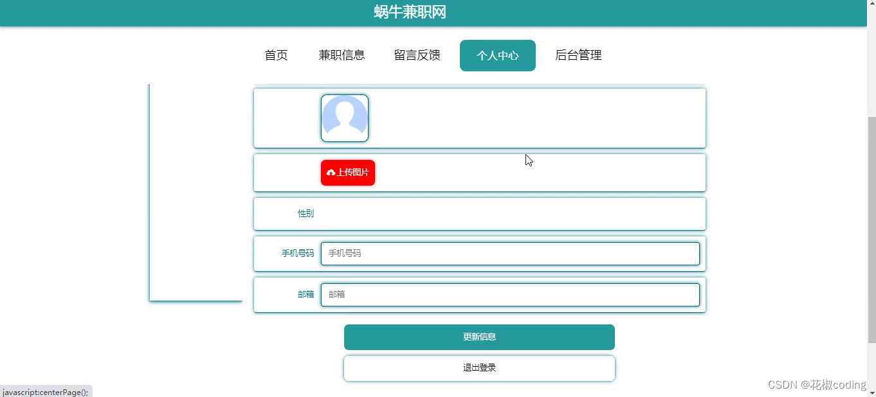Click the cloud upload icon on 上传图片 button
The height and width of the screenshot is (397, 876).
pos(331,172)
